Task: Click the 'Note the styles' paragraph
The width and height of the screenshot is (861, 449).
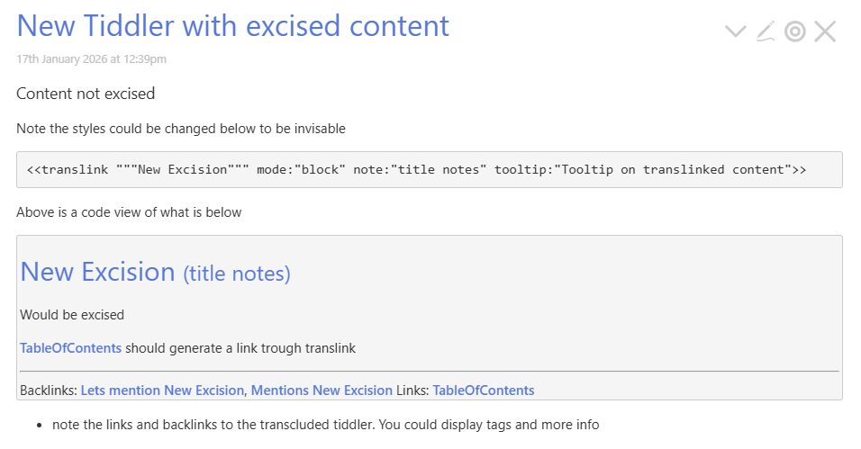Action: point(180,129)
